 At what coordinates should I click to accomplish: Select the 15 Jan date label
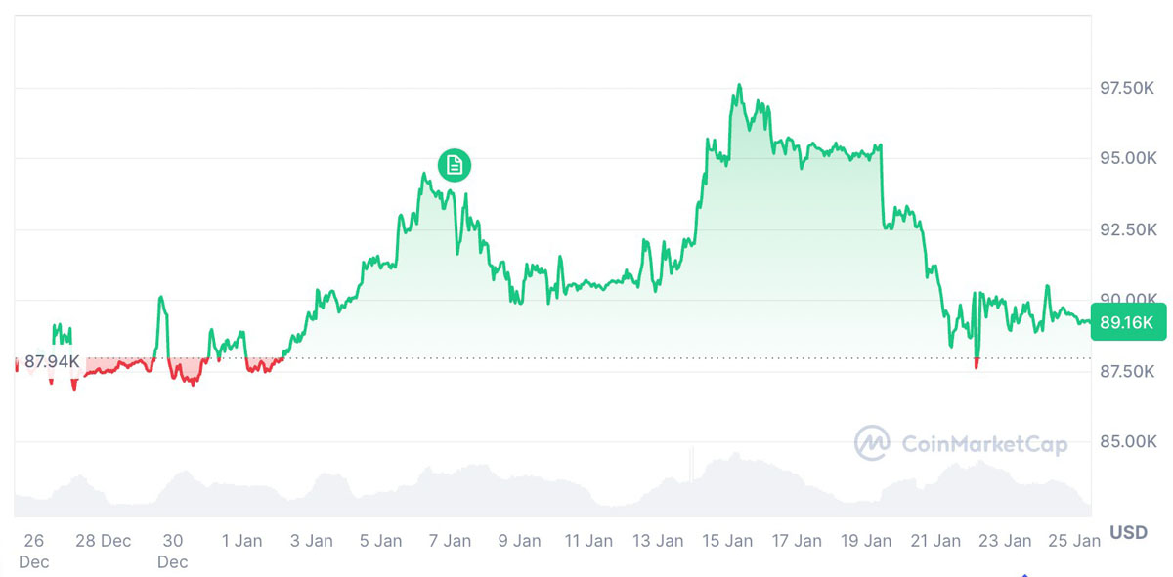pos(727,541)
